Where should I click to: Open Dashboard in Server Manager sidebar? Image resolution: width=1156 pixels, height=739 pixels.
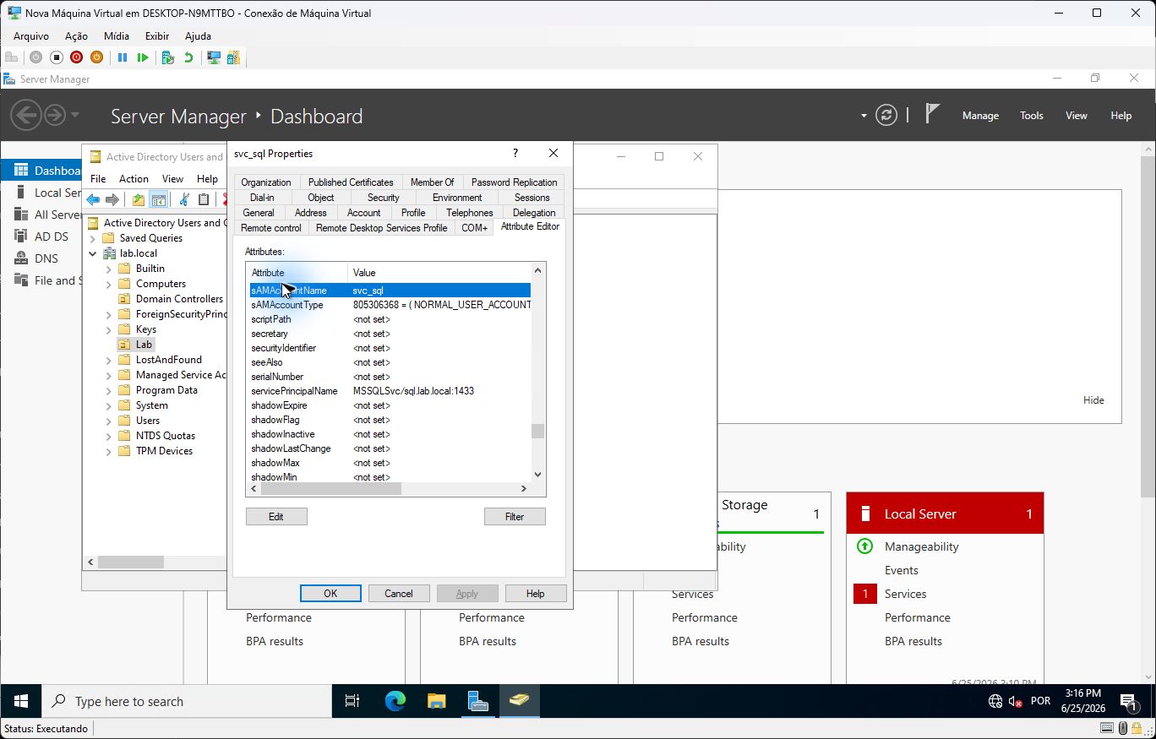click(42, 171)
